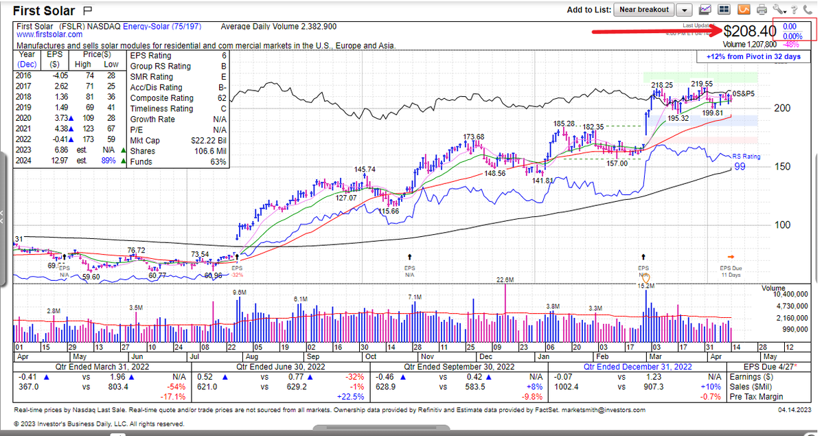Viewport: 824px width, 436px height.
Task: Click the 22.6M volume spike label
Action: (505, 280)
